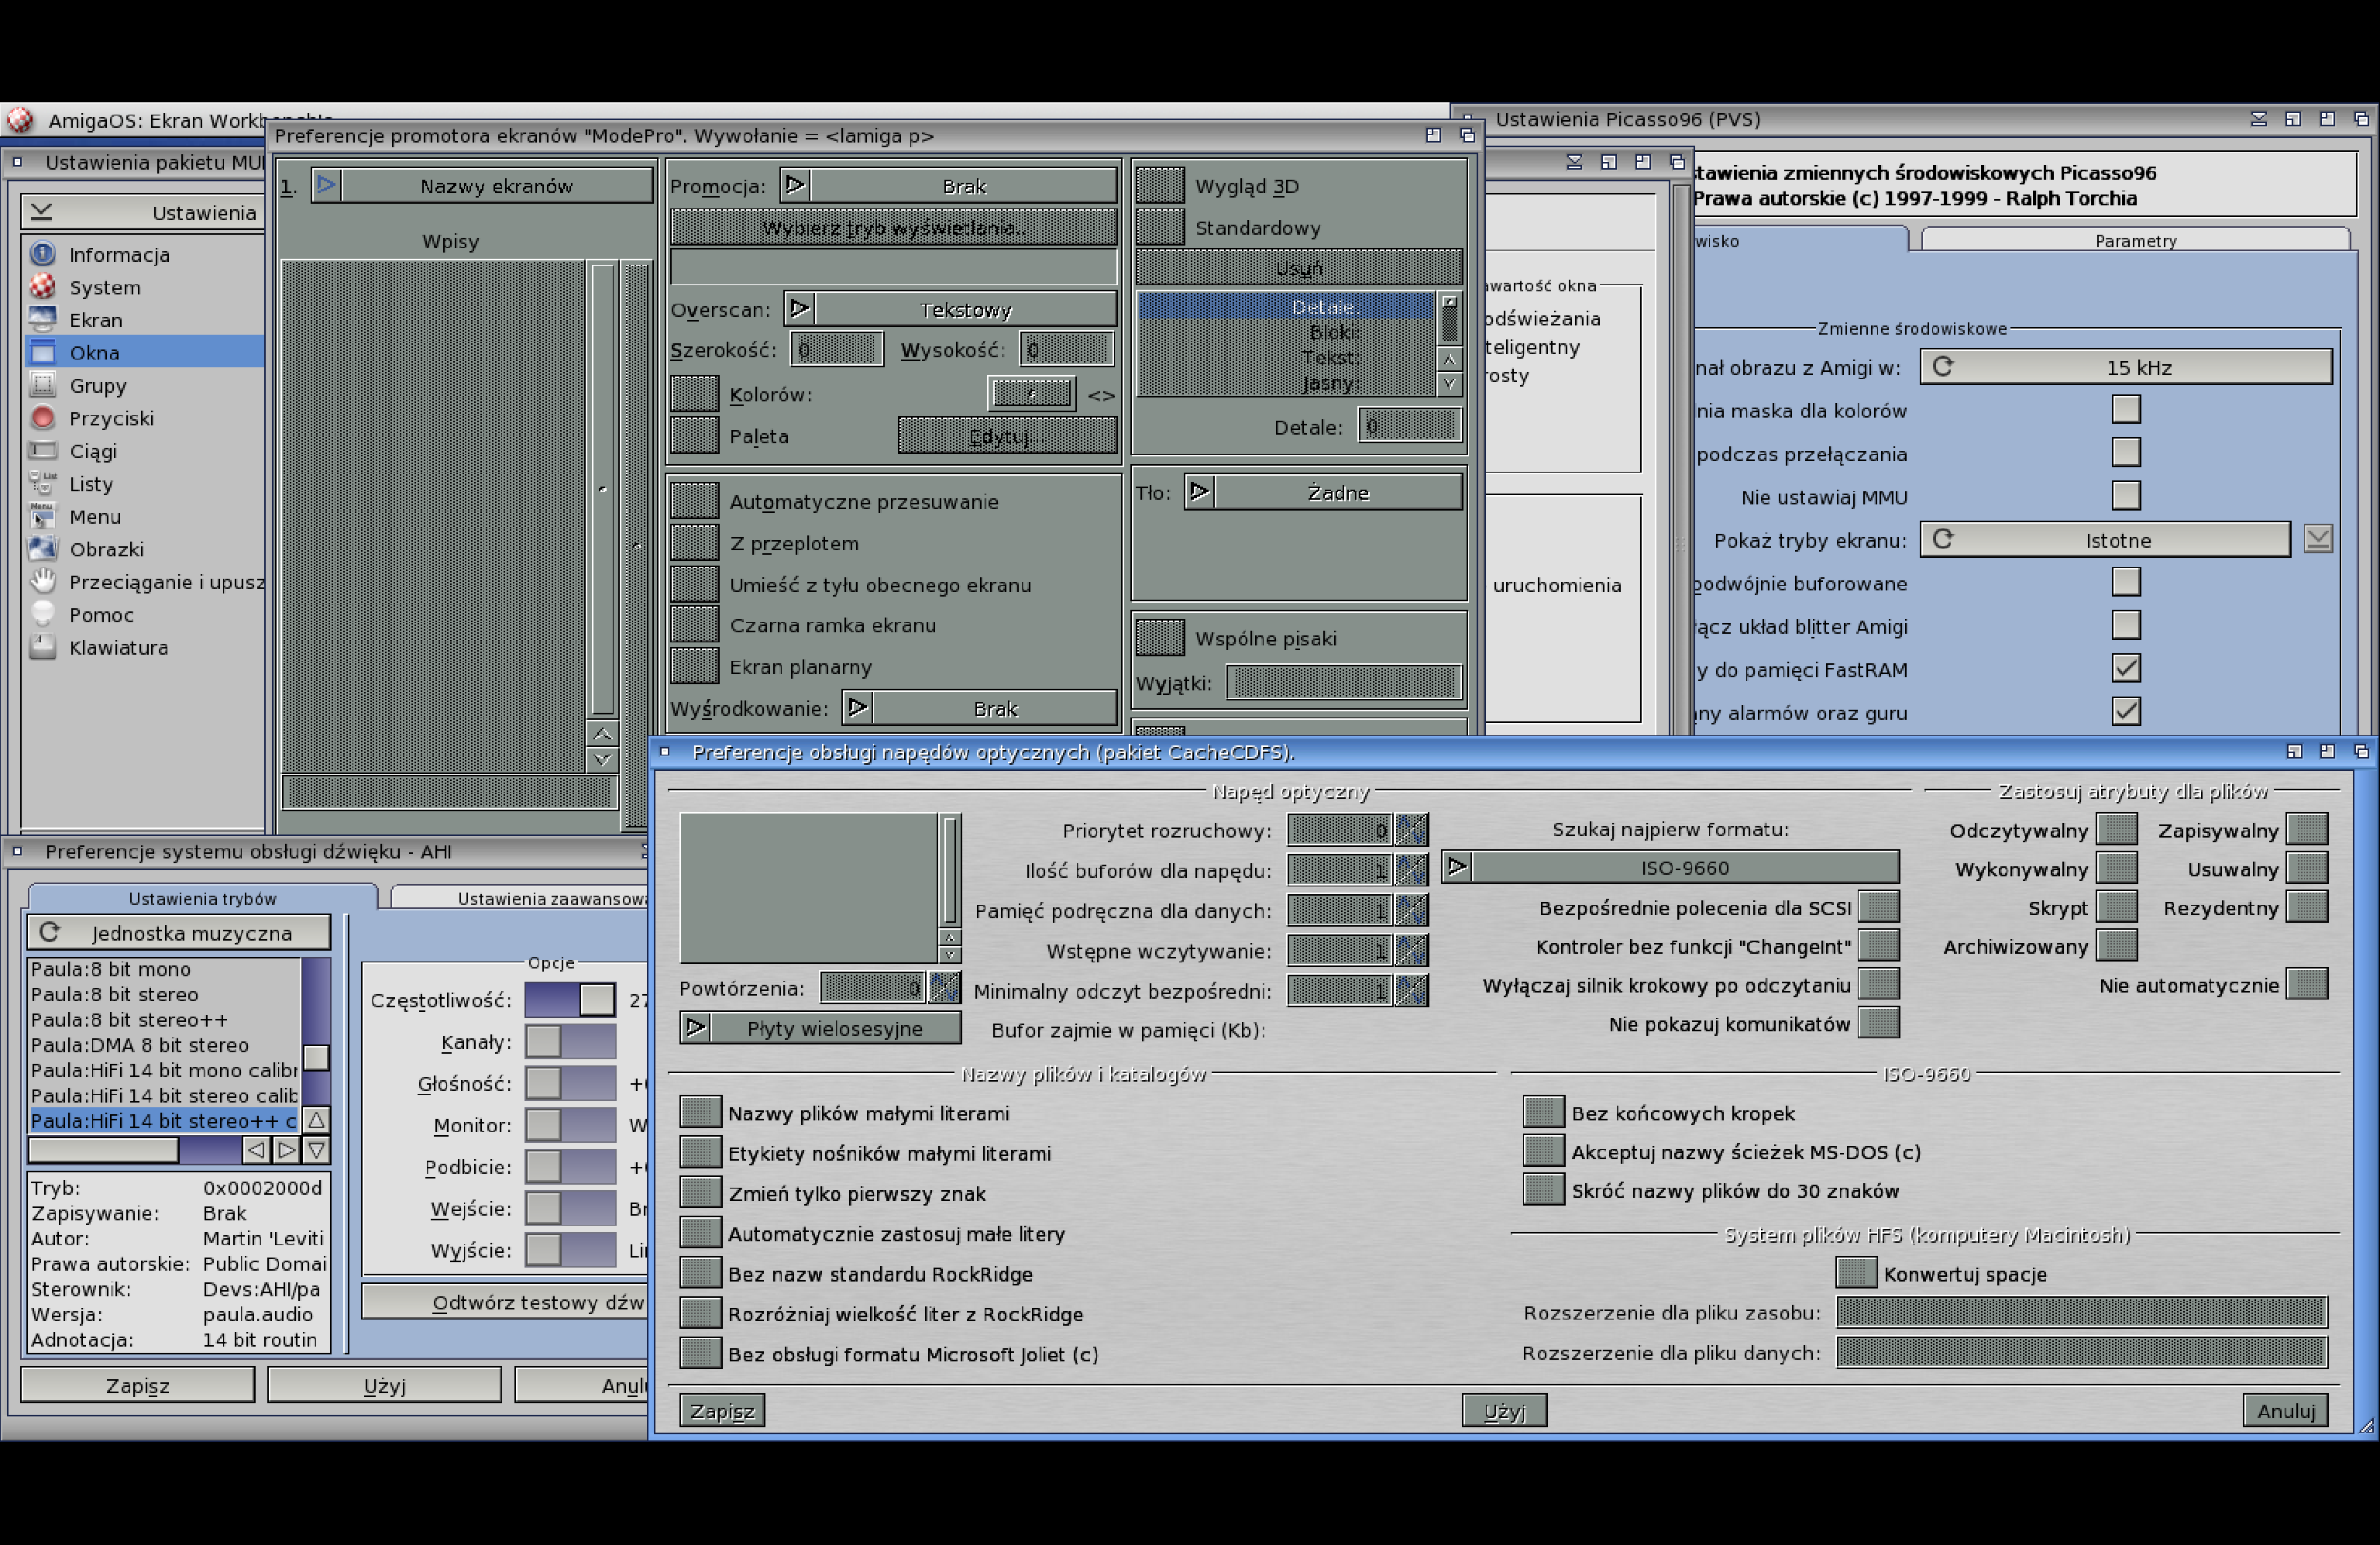
Task: Select Pomoc entry in MUI settings
Action: coord(146,615)
